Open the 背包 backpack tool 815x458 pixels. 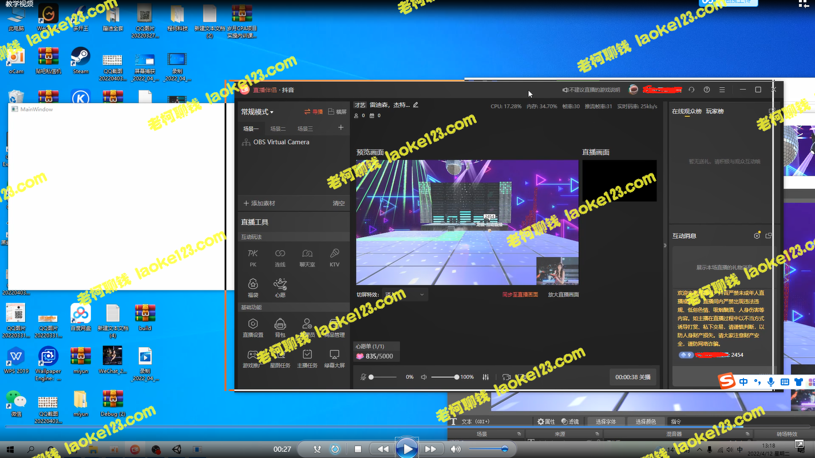(x=280, y=328)
